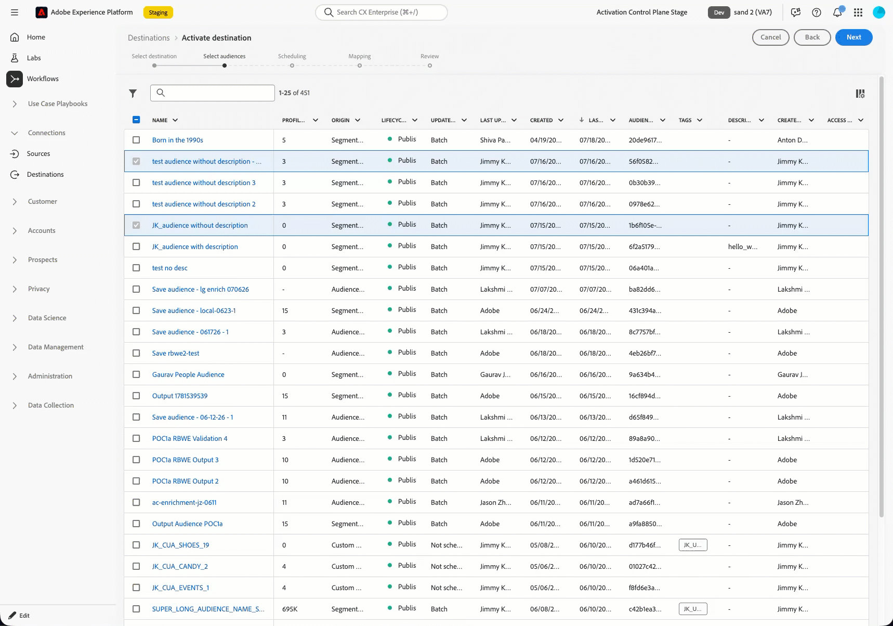Open the Destinations breadcrumb link
Screen dimensions: 893x626
coord(149,38)
